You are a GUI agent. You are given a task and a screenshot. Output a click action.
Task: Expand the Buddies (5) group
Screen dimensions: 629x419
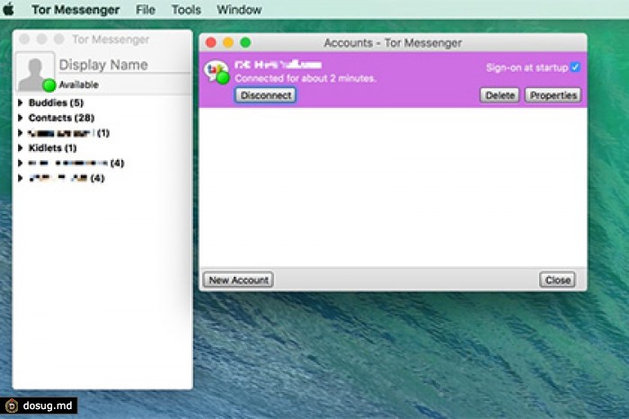[x=21, y=103]
